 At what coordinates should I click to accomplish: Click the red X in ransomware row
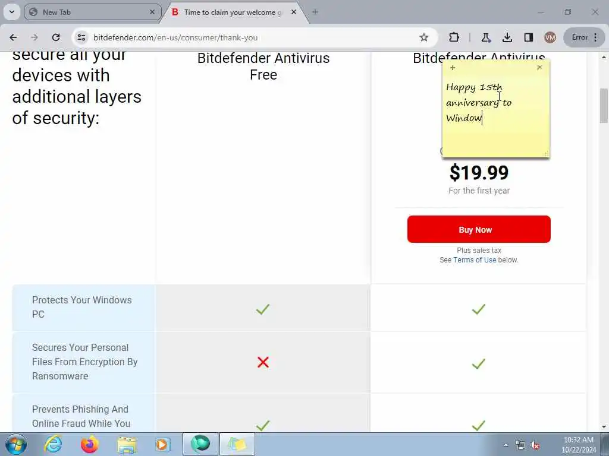(x=263, y=362)
